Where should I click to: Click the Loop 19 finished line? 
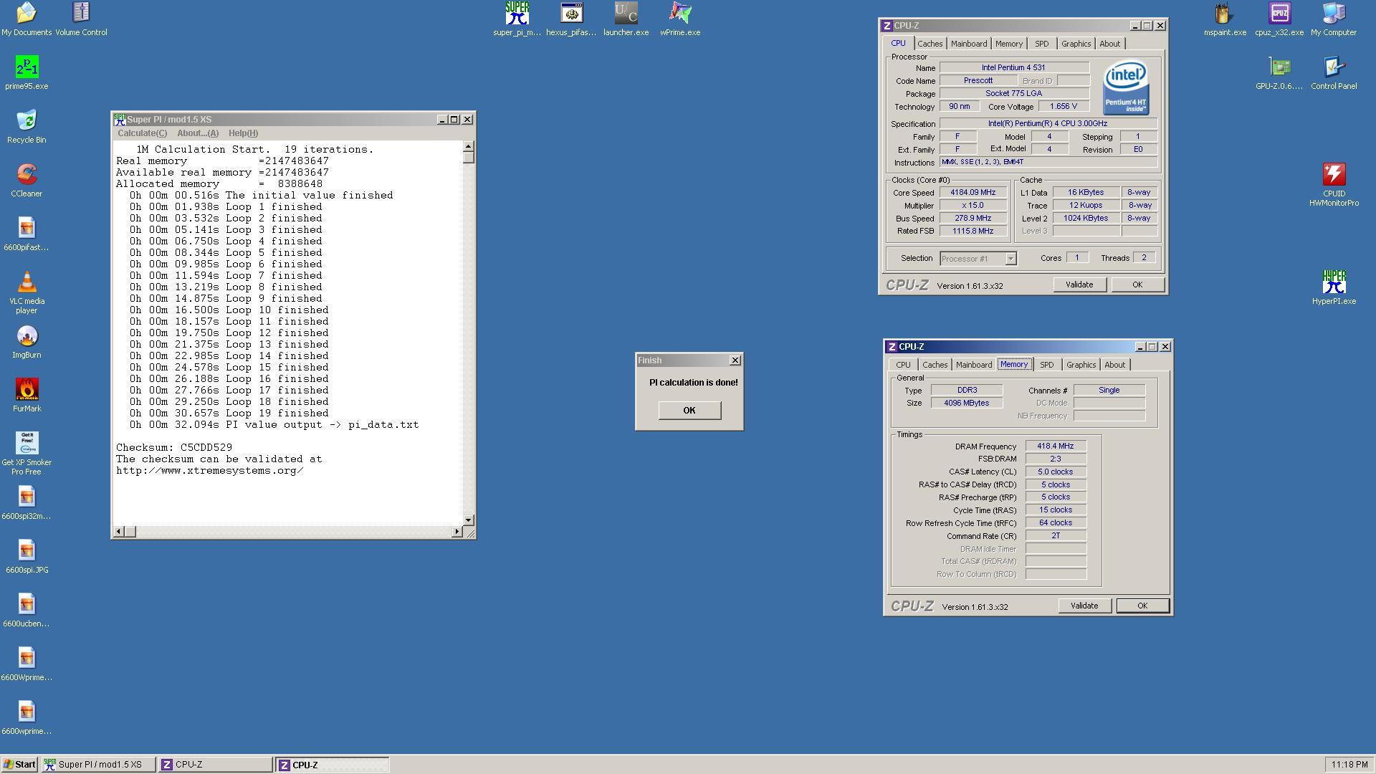point(229,414)
